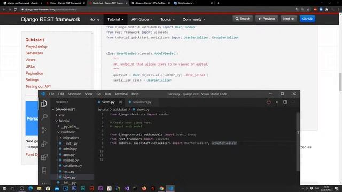Viewport: 342px width, 192px height.
Task: Open the Tutorial dropdown in navbar
Action: point(115,19)
